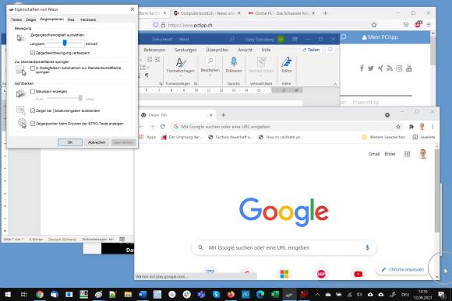Click the RSS feed icon on PCtipp

390,68
